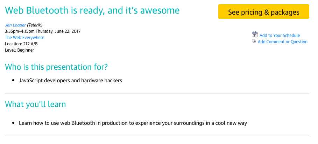This screenshot has width=318, height=144.
Task: Click the Learn how to use web Bluetooth sentence
Action: click(x=133, y=123)
